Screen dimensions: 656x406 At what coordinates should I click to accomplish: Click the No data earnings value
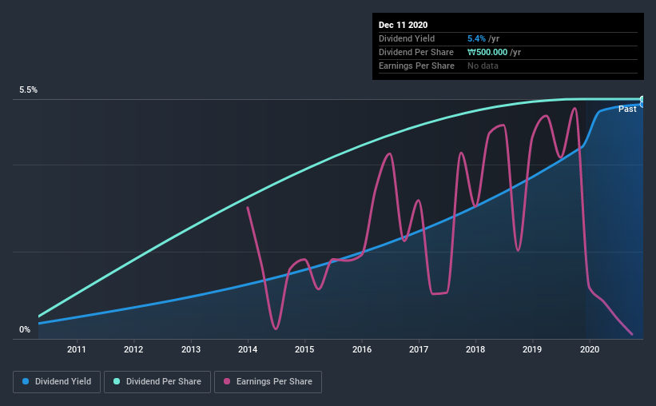click(x=483, y=66)
